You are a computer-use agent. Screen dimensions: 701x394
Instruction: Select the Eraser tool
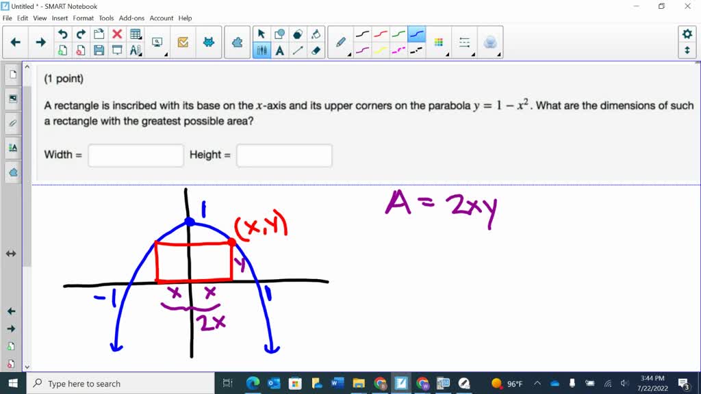pos(316,50)
